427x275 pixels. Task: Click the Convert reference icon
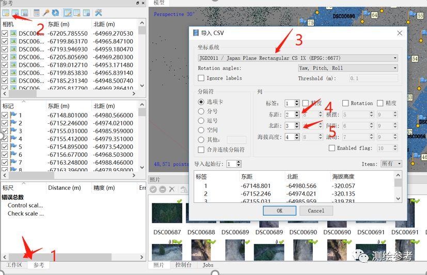click(37, 13)
